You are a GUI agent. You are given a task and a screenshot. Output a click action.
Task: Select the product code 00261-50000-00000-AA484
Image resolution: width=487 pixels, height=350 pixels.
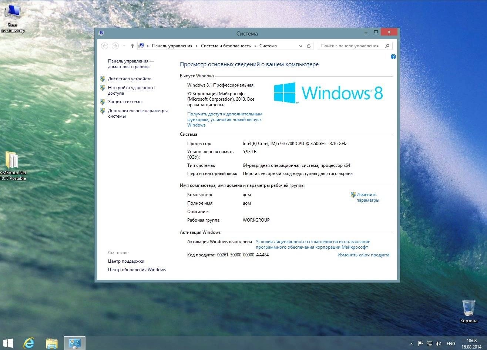[x=243, y=255]
